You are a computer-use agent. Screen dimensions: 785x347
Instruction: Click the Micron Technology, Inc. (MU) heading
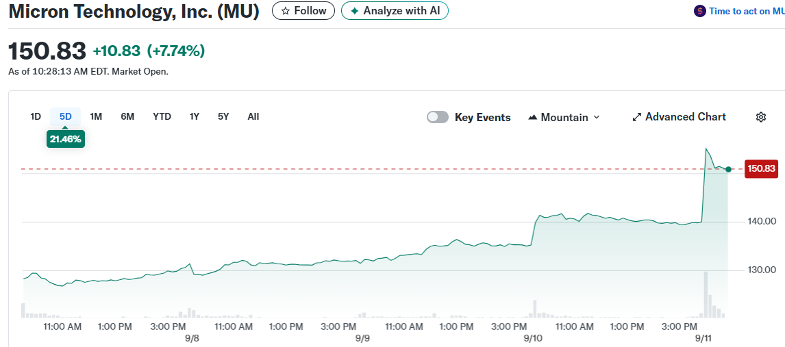tap(134, 11)
